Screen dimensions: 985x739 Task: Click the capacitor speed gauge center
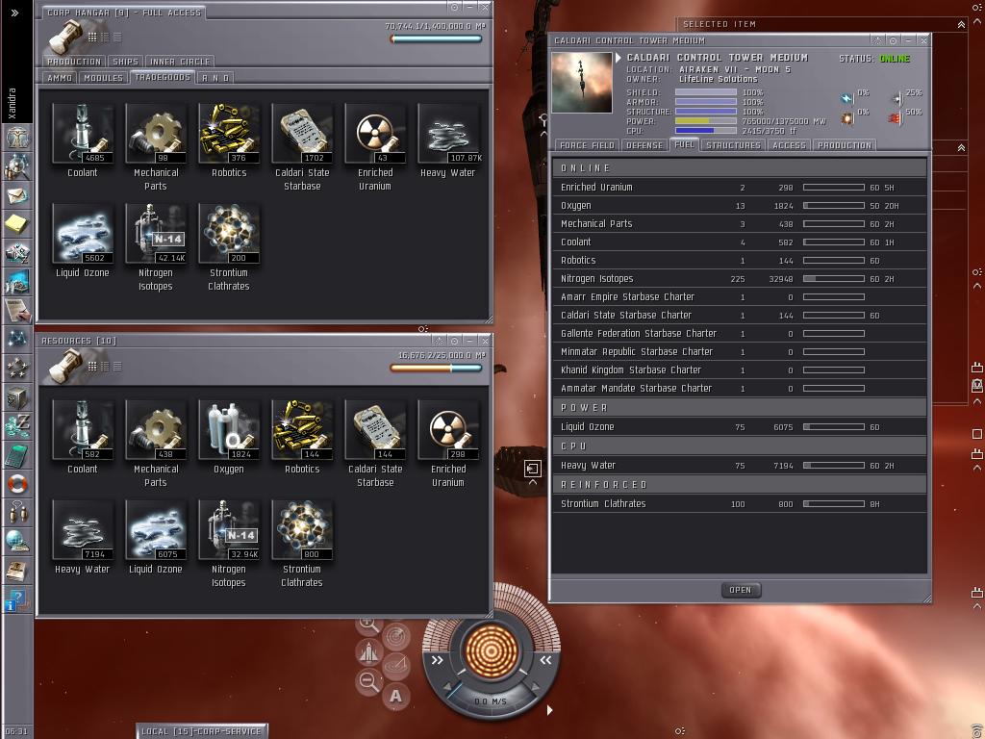pyautogui.click(x=492, y=650)
